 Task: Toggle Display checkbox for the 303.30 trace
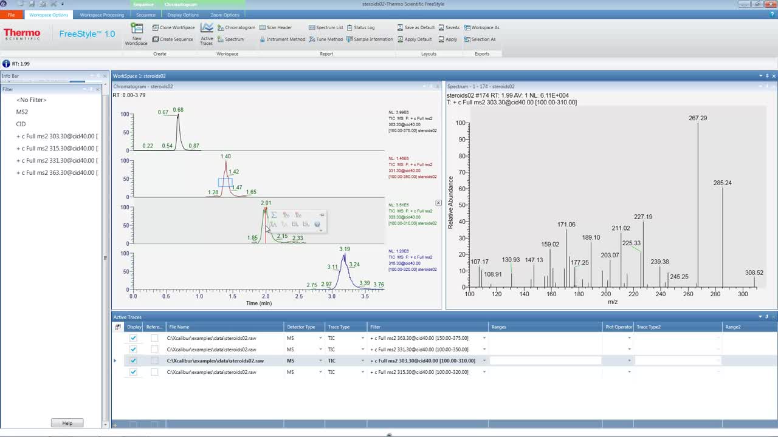click(133, 361)
